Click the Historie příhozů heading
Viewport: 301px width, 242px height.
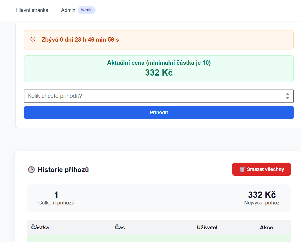coord(63,170)
